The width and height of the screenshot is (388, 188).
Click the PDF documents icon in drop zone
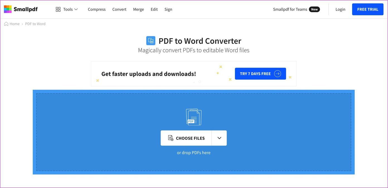pos(194,117)
